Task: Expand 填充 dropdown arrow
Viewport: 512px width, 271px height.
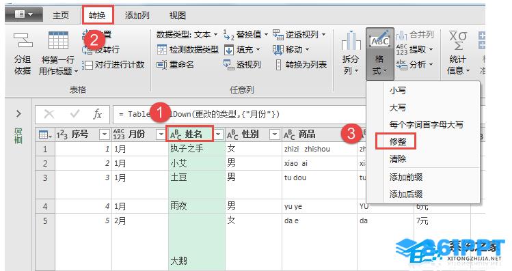Action: pos(258,50)
